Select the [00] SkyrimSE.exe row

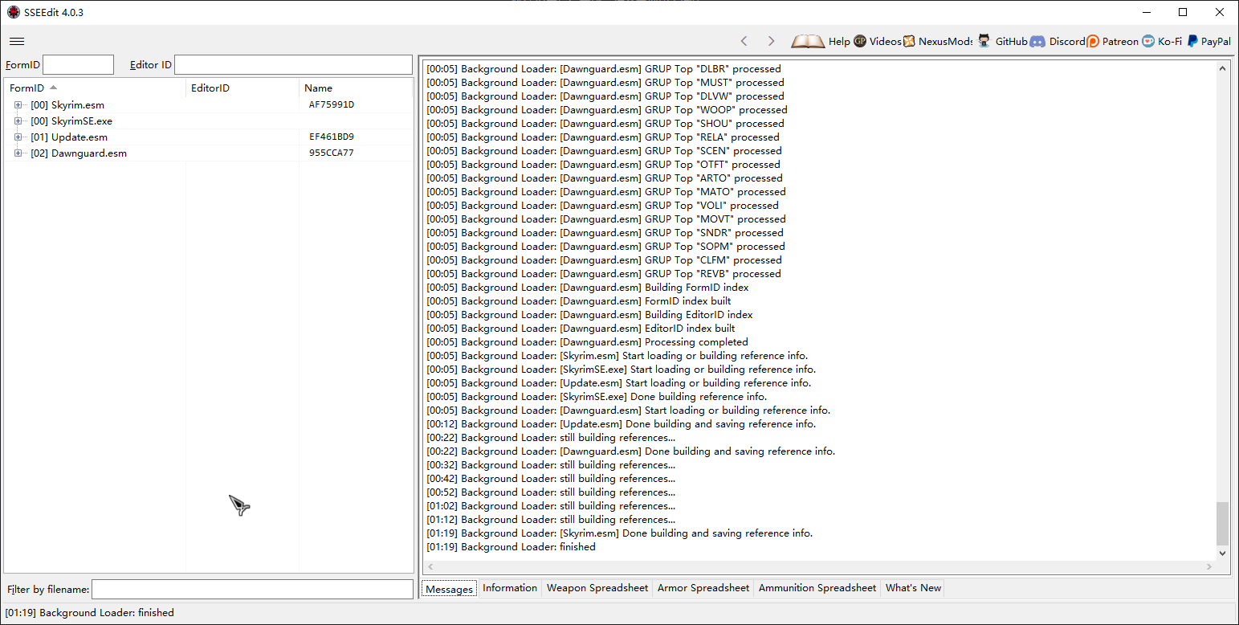coord(209,121)
